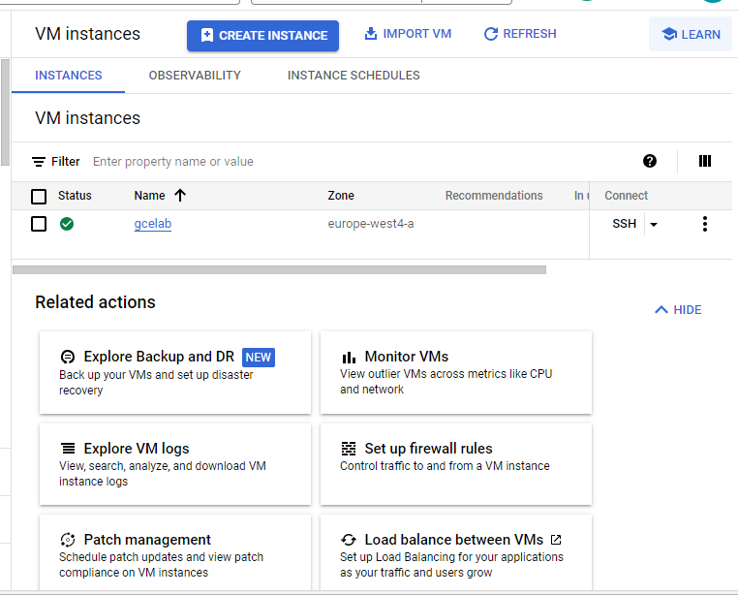Click the left vertical scrollbar thumb
The width and height of the screenshot is (738, 595).
tap(5, 112)
